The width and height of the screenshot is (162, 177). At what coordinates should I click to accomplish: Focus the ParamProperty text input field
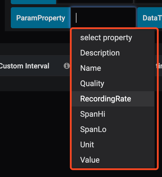pyautogui.click(x=103, y=18)
